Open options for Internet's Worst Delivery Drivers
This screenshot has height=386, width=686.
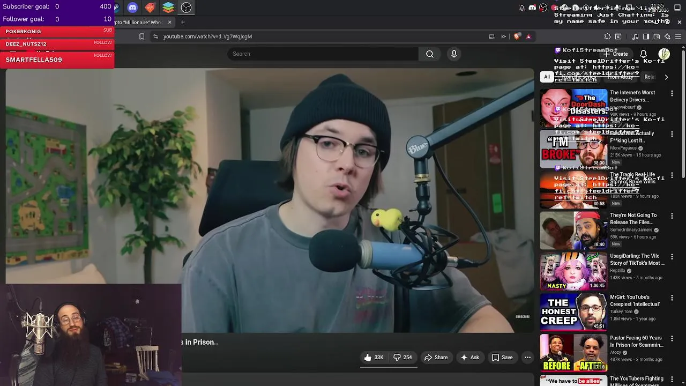point(672,93)
